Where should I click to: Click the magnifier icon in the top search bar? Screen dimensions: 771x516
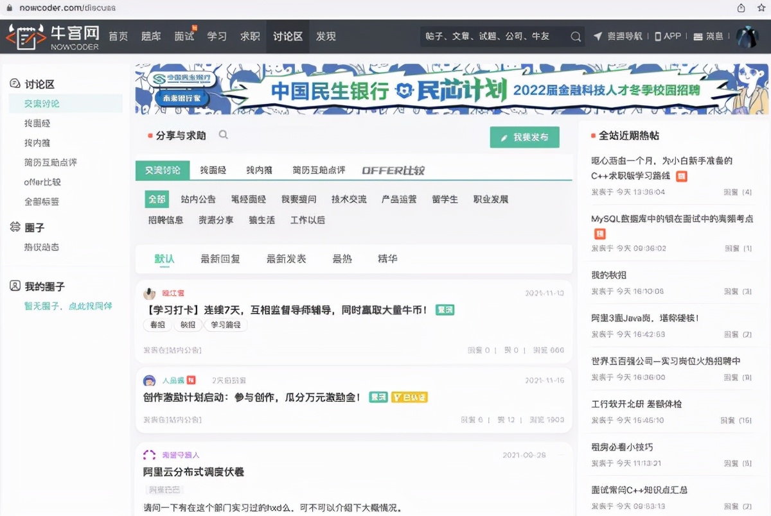(x=576, y=37)
